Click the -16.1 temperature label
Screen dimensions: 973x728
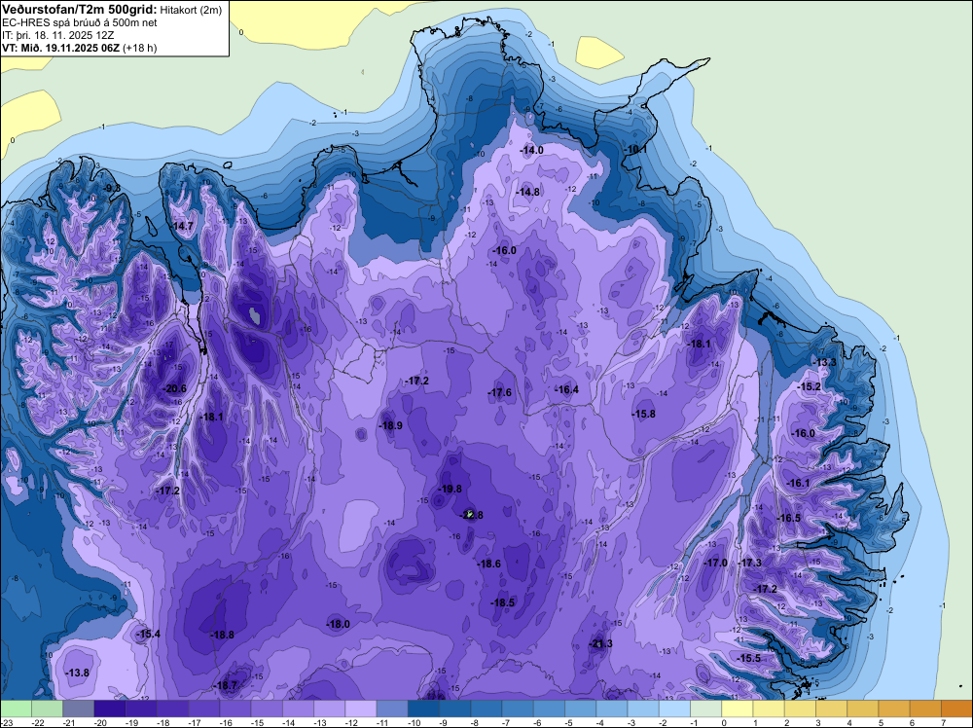(799, 483)
